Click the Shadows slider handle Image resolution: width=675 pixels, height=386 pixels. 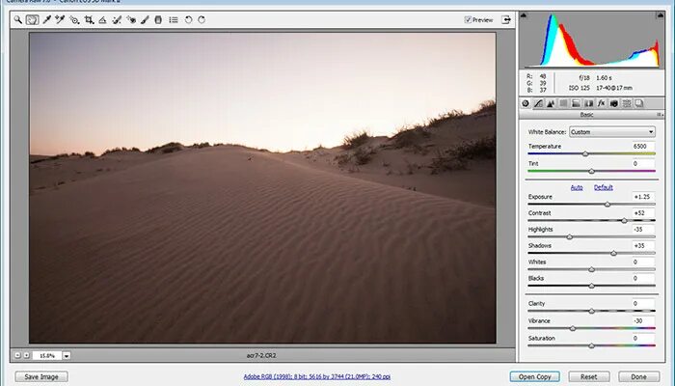tap(614, 253)
